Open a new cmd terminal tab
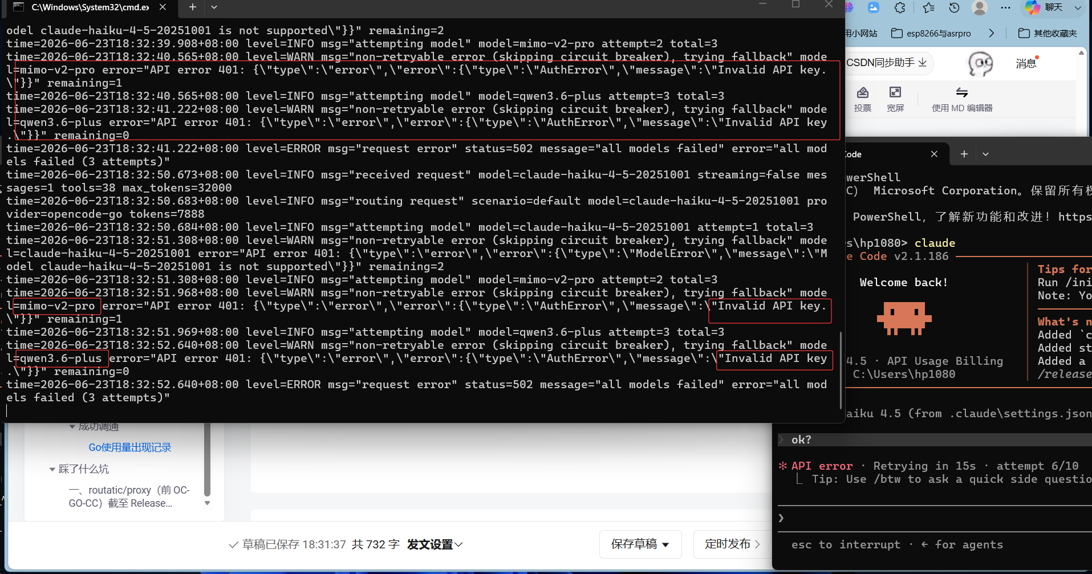 coord(193,7)
